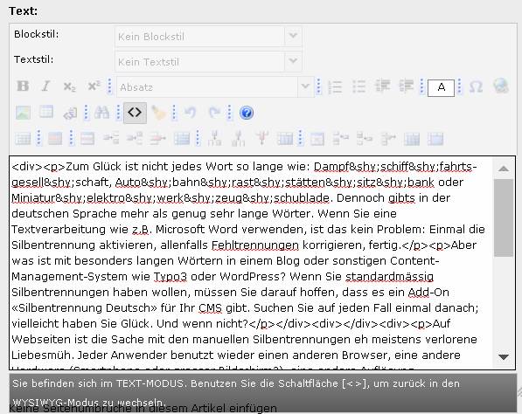Insert a table row above
Screen dimensions: 522x414
pyautogui.click(x=111, y=138)
